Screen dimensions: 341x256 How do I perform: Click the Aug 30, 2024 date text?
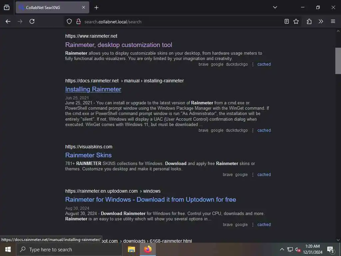click(77, 208)
